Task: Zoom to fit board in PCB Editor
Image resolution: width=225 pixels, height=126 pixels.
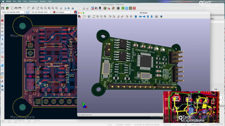Action: (49, 8)
